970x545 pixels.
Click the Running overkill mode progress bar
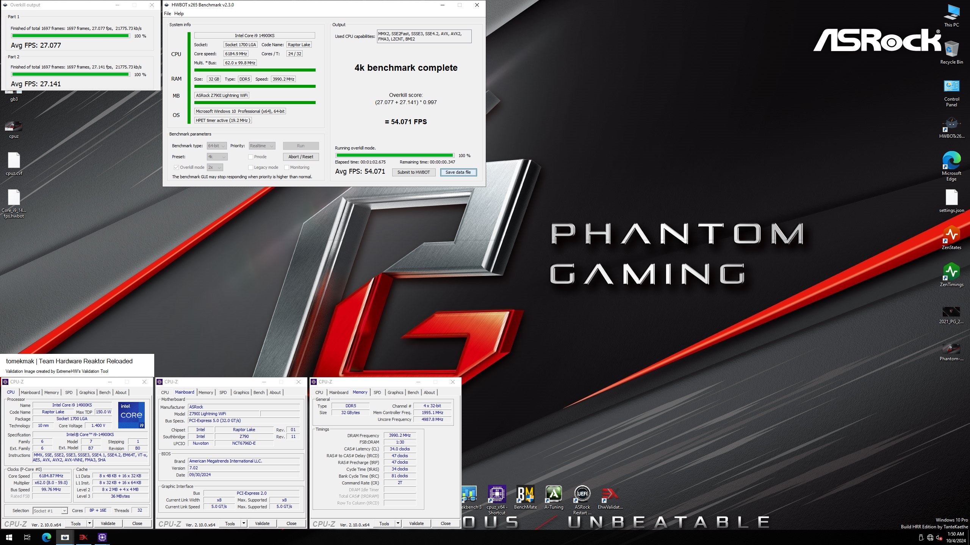[395, 156]
